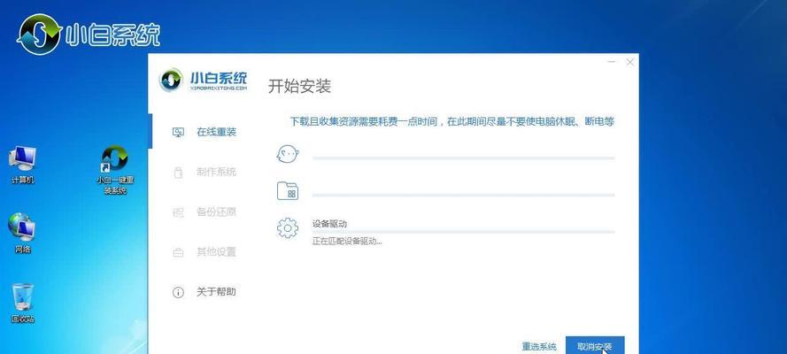
Task: Click the 重选系统 link
Action: (539, 347)
